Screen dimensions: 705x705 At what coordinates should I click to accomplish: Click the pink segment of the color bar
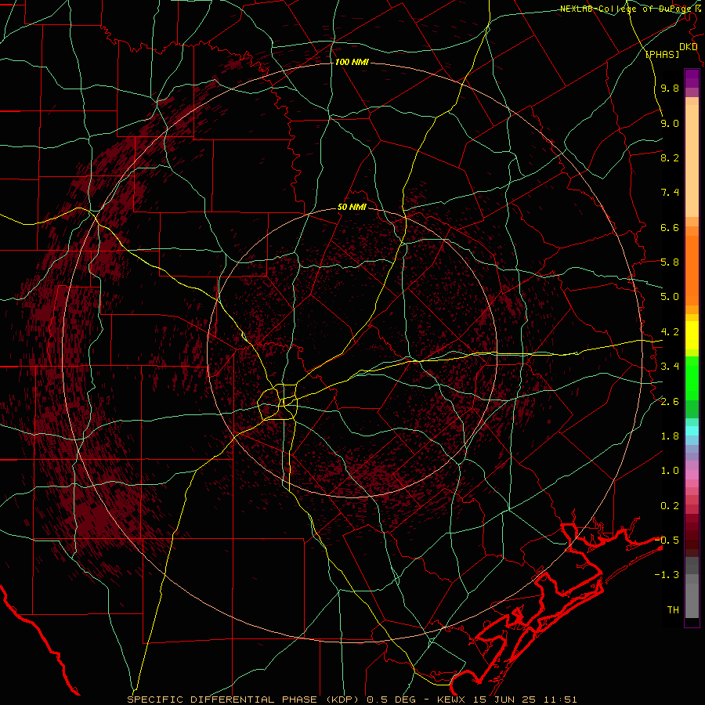(x=692, y=475)
